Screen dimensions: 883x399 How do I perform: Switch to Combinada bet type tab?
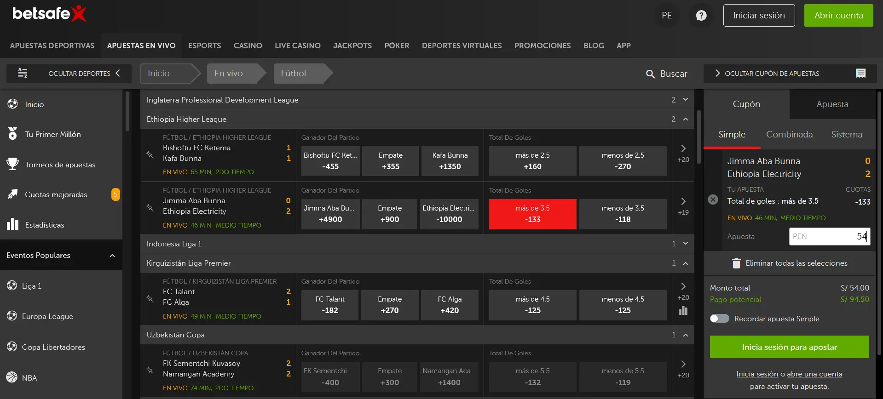click(x=789, y=134)
